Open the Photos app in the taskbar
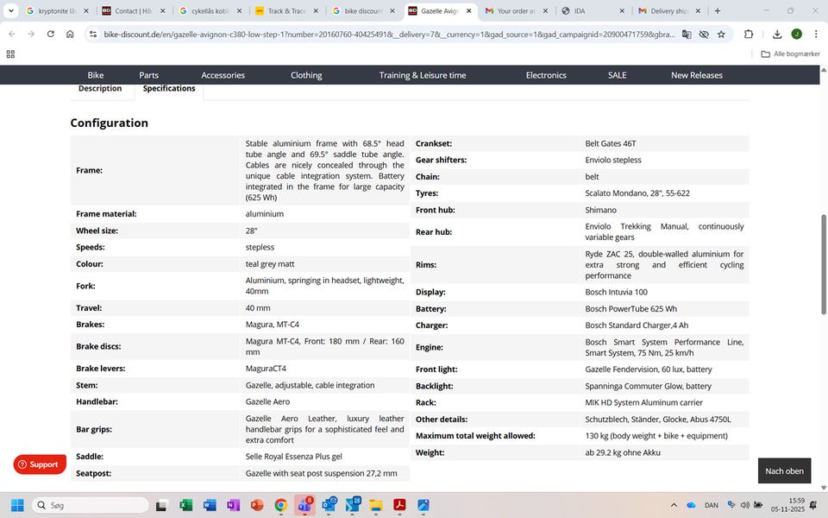 pos(423,505)
